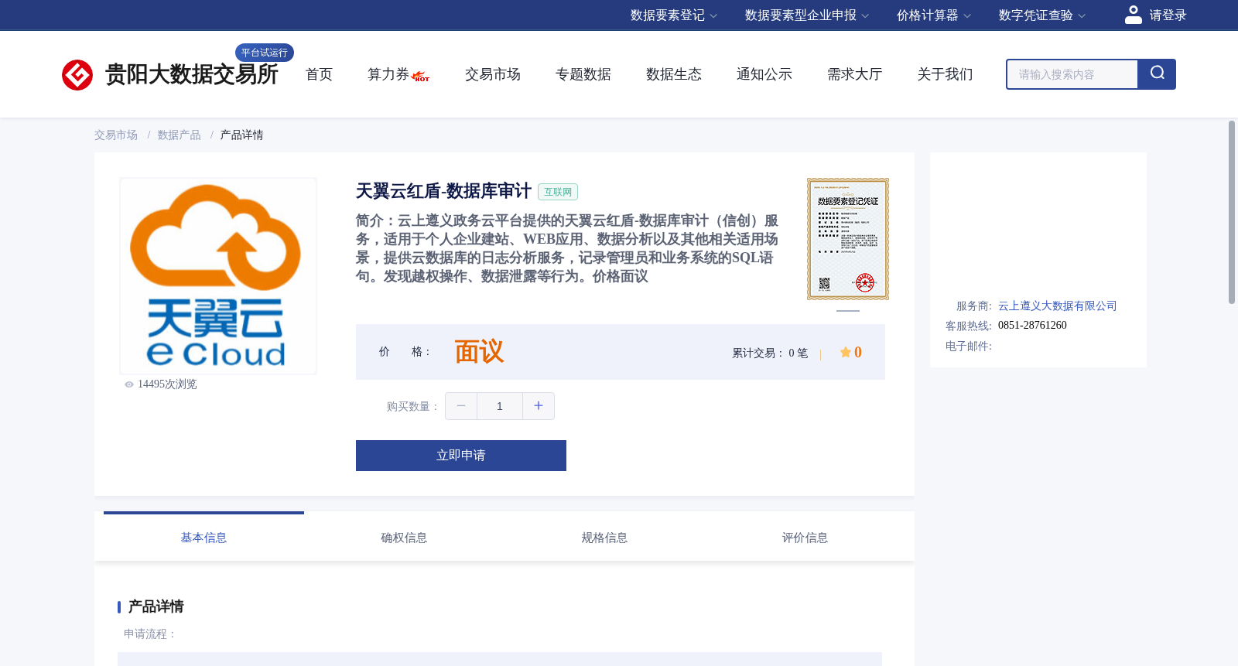Click the 14495次浏览 text
Screen dimensions: 1238x666
click(x=167, y=384)
